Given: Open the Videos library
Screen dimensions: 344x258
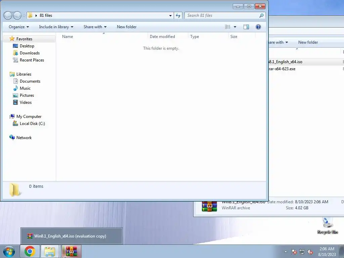Looking at the screenshot, I should point(26,102).
